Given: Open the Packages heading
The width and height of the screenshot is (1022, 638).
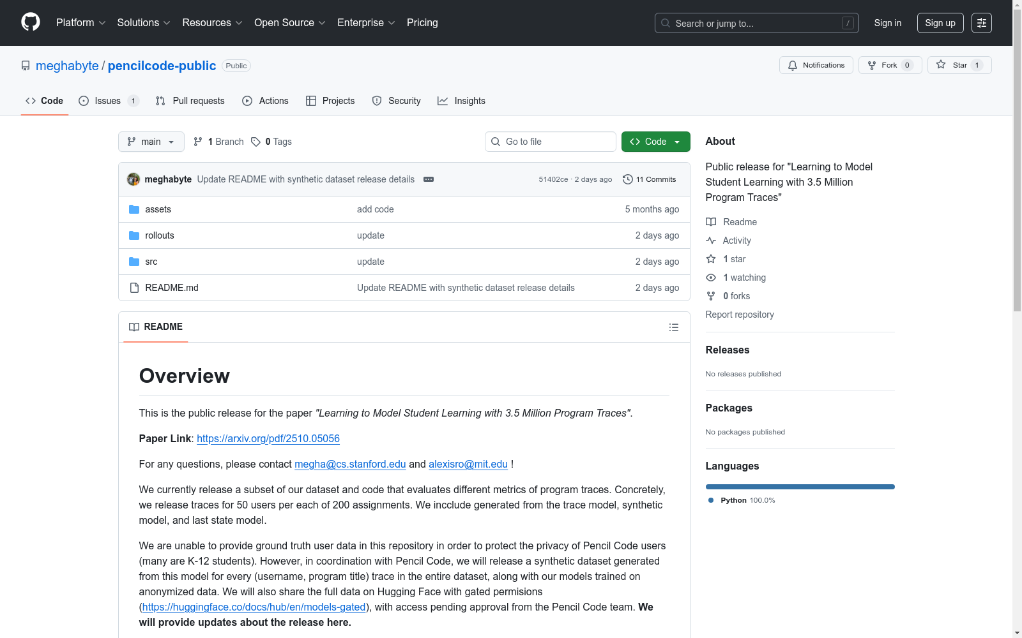Looking at the screenshot, I should pos(729,408).
